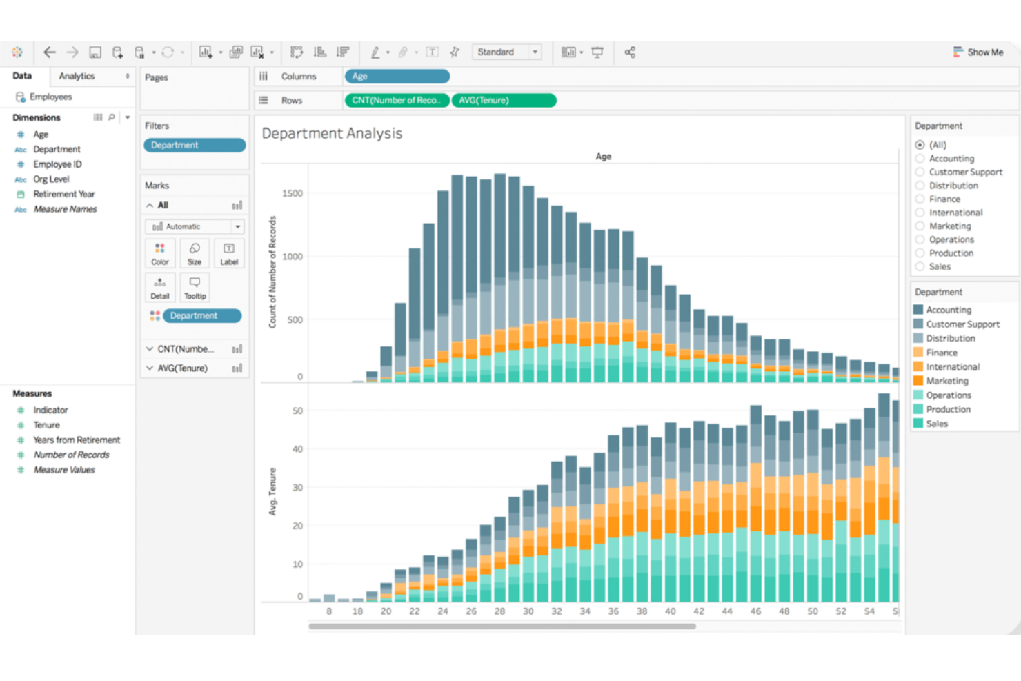Open the Show Me panel
The width and height of the screenshot is (1021, 681).
point(978,52)
